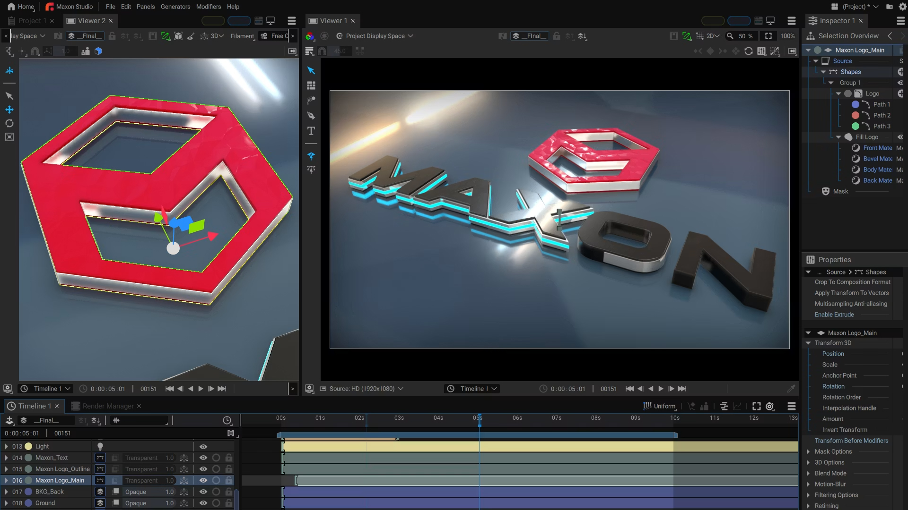Select the Rotate tool in Viewer 2

pyautogui.click(x=9, y=123)
